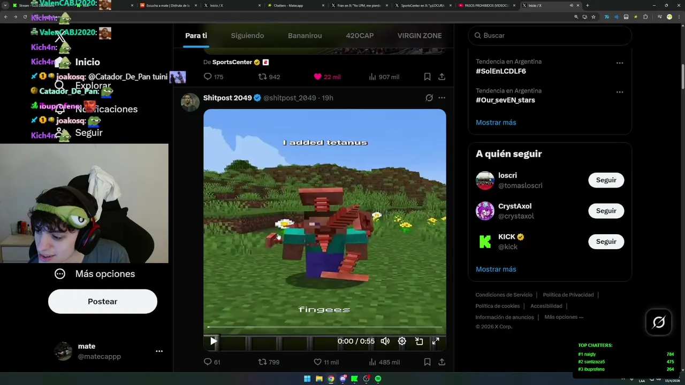Open Grok icon on Shitpost 2049 post
Viewport: 685px width, 385px height.
[x=429, y=98]
